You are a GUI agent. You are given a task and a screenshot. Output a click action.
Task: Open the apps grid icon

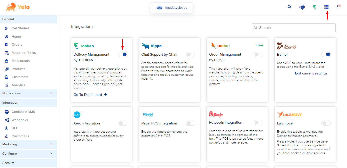tap(327, 7)
